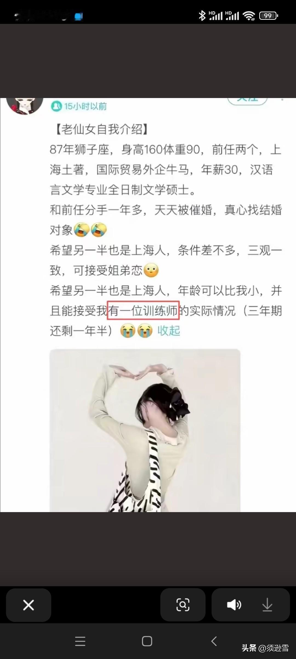This screenshot has width=296, height=659.
Task: Close the image viewer with X button
Action: pos(29,605)
